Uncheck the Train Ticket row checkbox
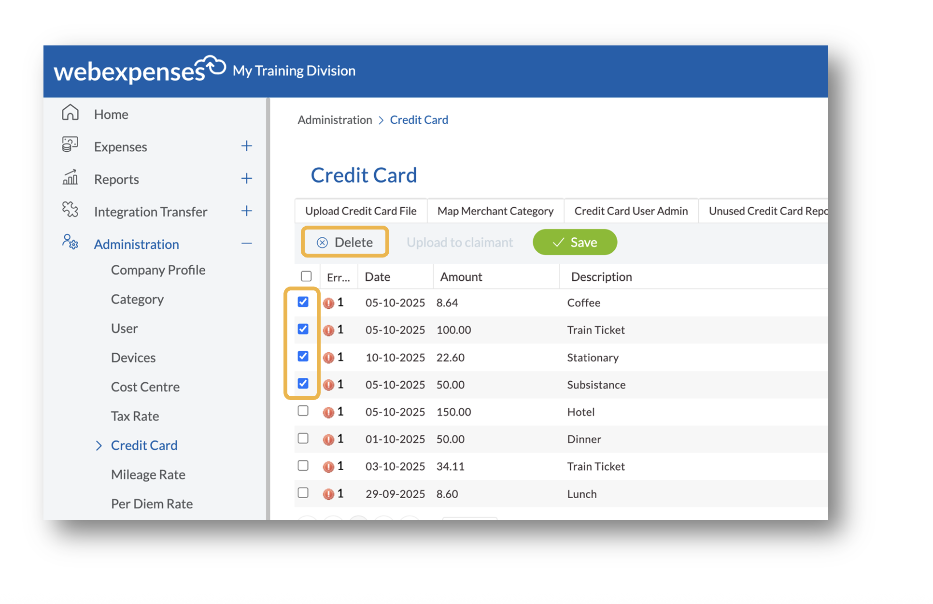This screenshot has height=604, width=933. 303,329
